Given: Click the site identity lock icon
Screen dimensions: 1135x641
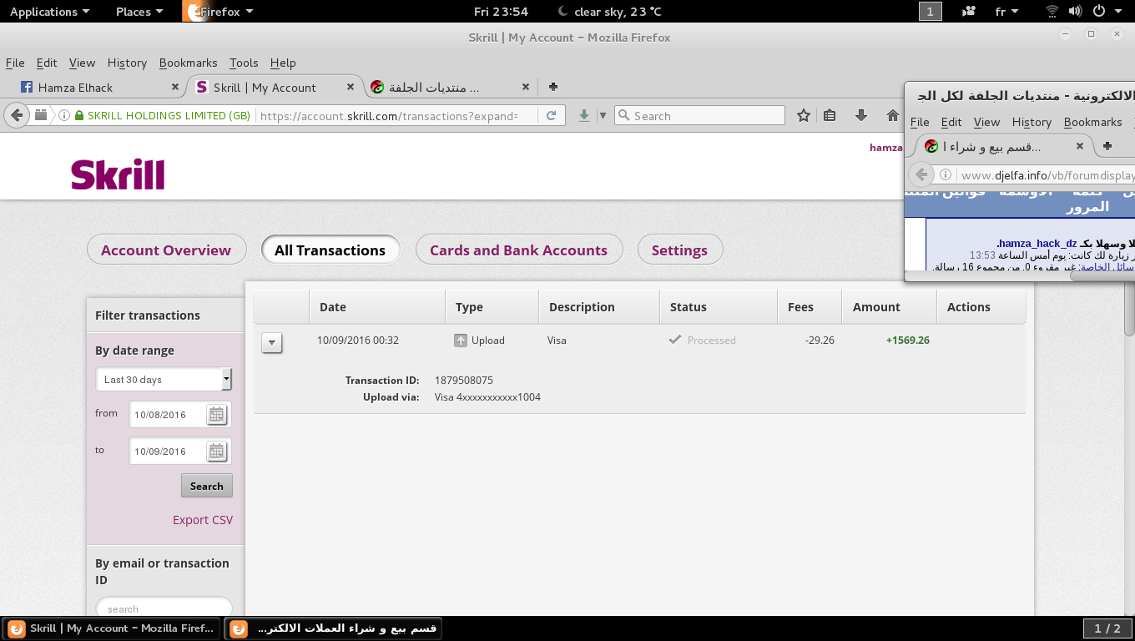Looking at the screenshot, I should [78, 115].
